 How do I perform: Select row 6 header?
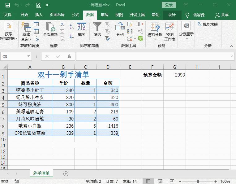[3, 112]
